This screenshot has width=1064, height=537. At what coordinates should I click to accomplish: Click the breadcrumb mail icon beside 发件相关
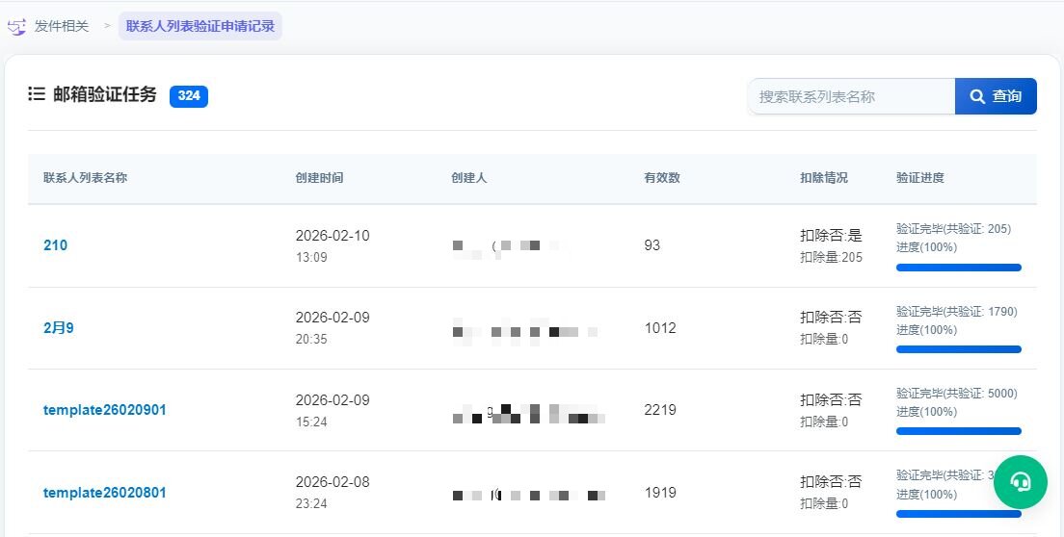click(16, 27)
